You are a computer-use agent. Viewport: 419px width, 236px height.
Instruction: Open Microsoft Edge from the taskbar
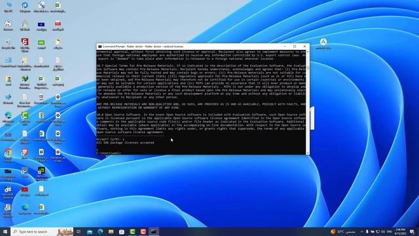[x=100, y=231]
